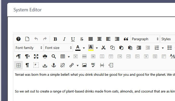Toggle Align left
The image size is (175, 101).
[108, 39]
